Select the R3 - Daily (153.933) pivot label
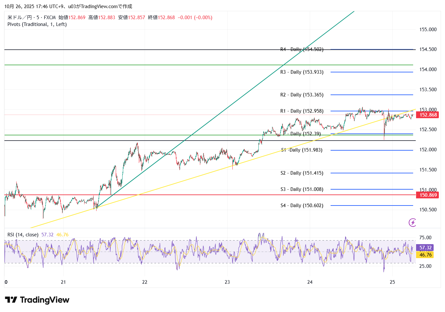Viewport: 445px width, 312px height. coord(302,72)
